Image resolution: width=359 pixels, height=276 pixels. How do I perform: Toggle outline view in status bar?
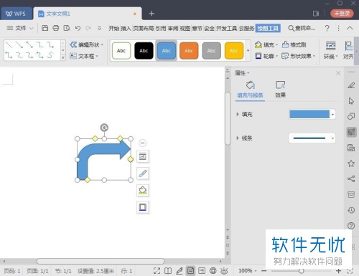pyautogui.click(x=202, y=271)
